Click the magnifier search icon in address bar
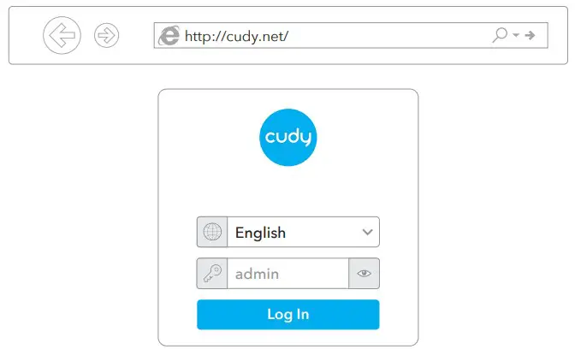The width and height of the screenshot is (575, 355). 500,35
